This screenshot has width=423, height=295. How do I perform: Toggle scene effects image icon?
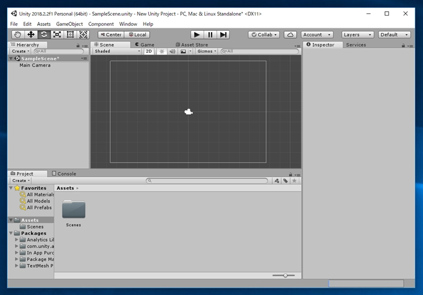[183, 51]
